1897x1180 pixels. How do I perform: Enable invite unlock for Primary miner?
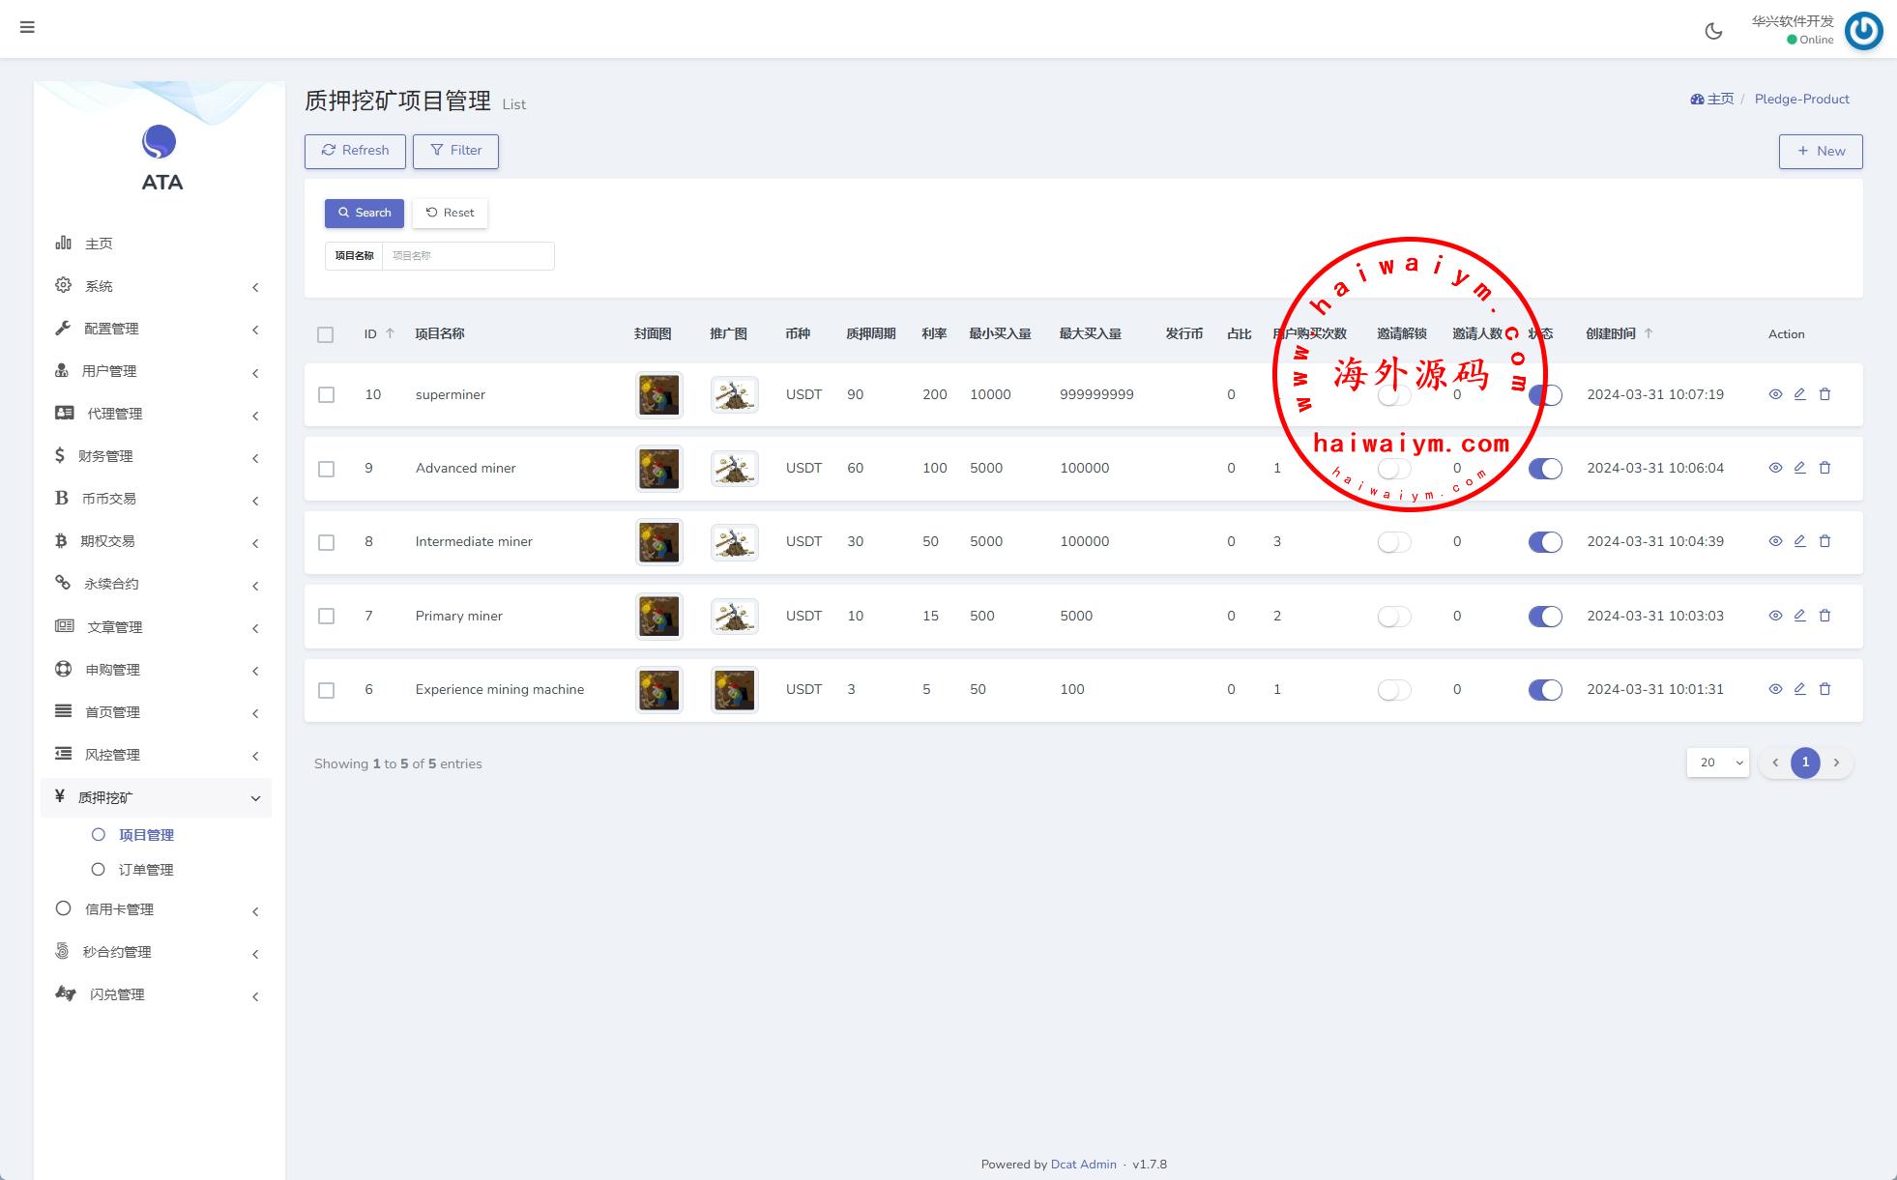[1393, 617]
